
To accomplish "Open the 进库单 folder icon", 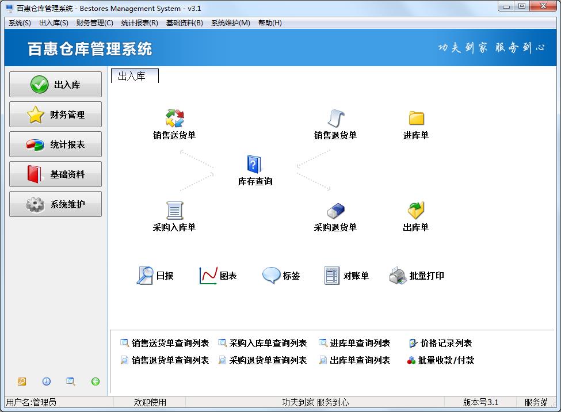I will pos(416,118).
